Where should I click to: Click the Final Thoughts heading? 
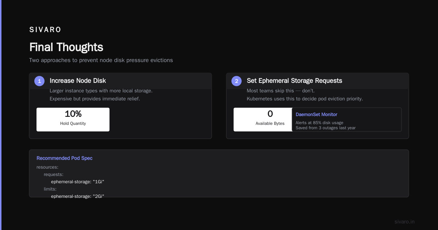pyautogui.click(x=66, y=47)
